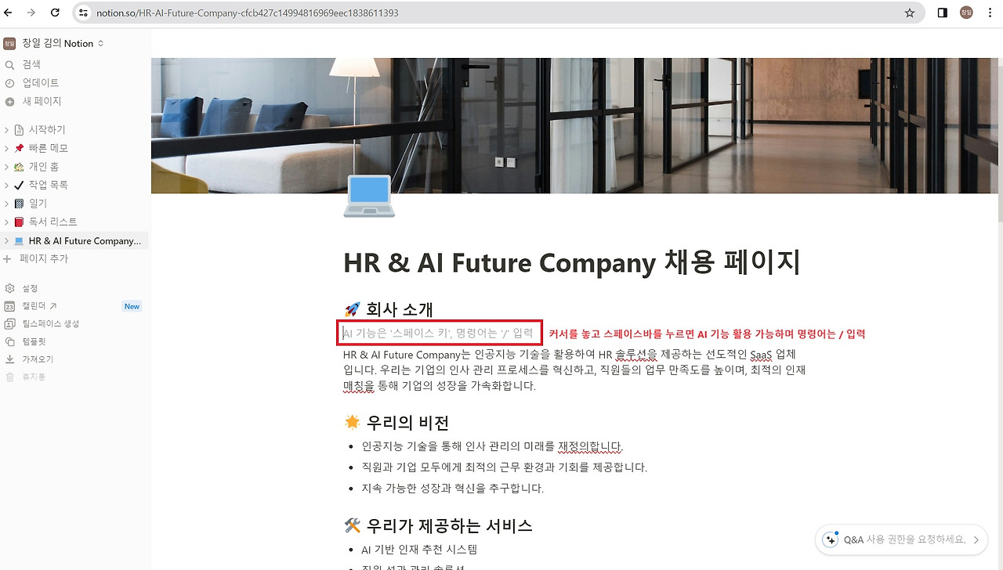Screen dimensions: 1003x570
Task: Click the templates icon
Action: (9, 342)
